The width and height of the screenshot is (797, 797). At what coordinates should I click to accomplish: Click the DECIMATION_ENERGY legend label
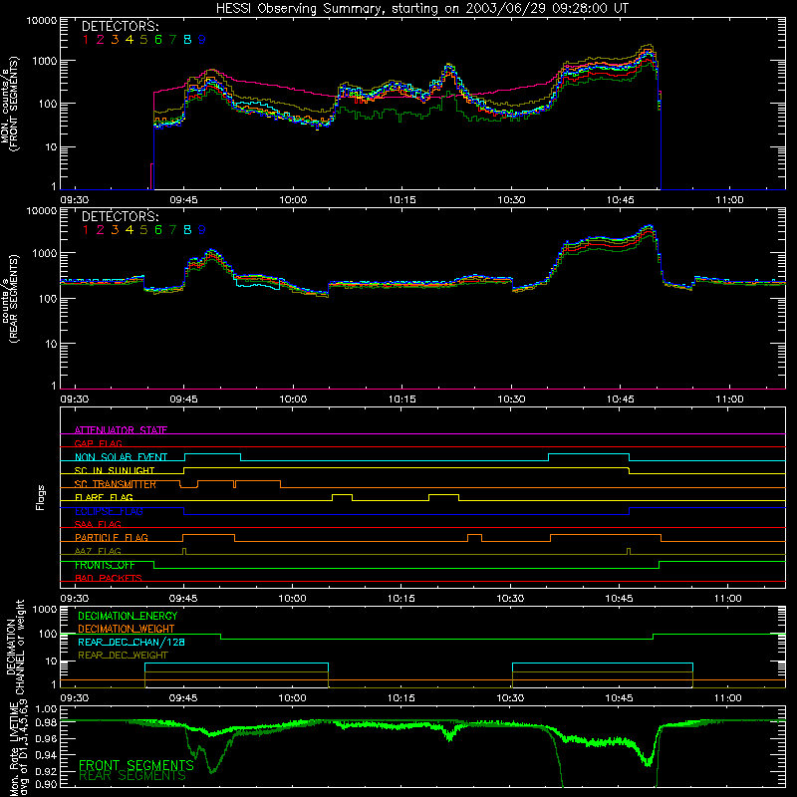[x=128, y=616]
